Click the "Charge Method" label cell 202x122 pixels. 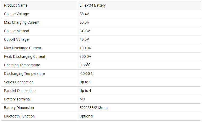coord(17,31)
